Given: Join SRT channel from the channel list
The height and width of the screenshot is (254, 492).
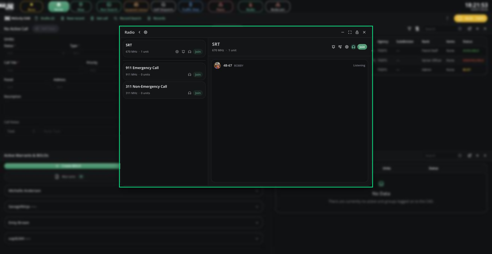Looking at the screenshot, I should 198,52.
